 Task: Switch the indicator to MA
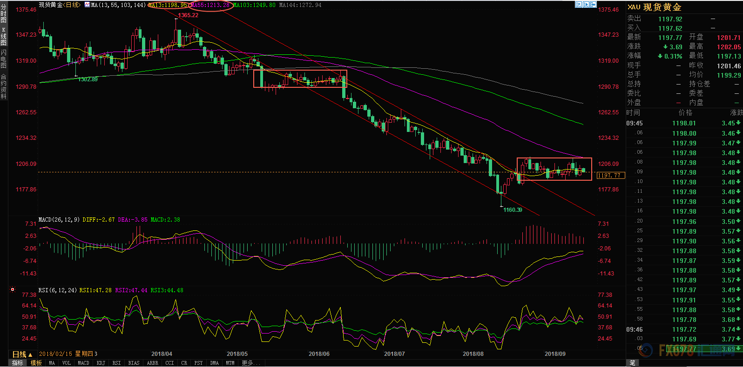[52, 363]
